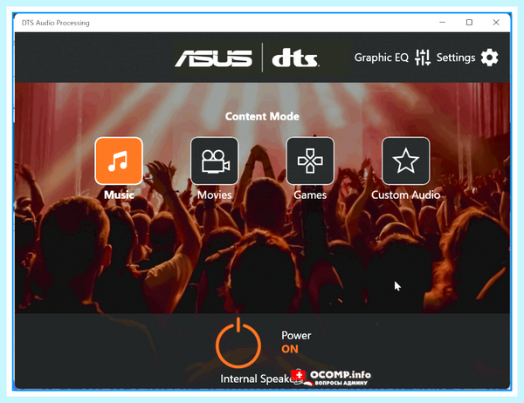The height and width of the screenshot is (403, 524).
Task: Maximize the DTS Audio Processing window
Action: pyautogui.click(x=469, y=23)
